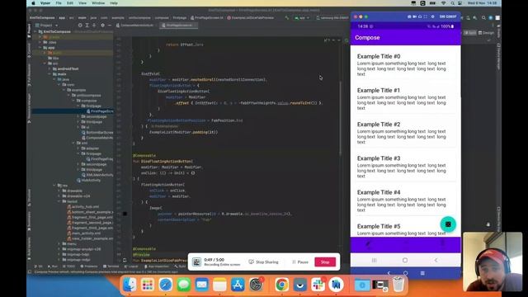The image size is (528, 297).
Task: Open the app run configuration dropdown
Action: (302, 17)
